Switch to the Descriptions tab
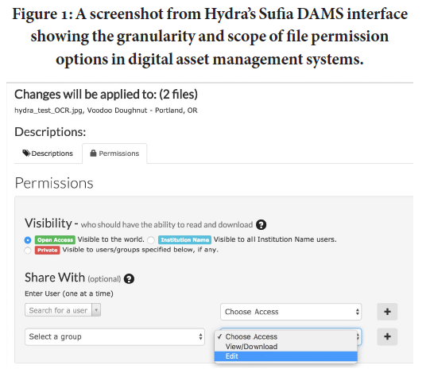This screenshot has width=430, height=377. [x=48, y=154]
